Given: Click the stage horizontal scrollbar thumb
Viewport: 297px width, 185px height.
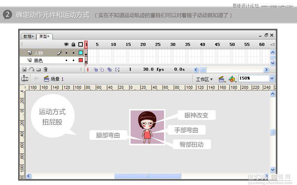Looking at the screenshot, I should [147, 176].
